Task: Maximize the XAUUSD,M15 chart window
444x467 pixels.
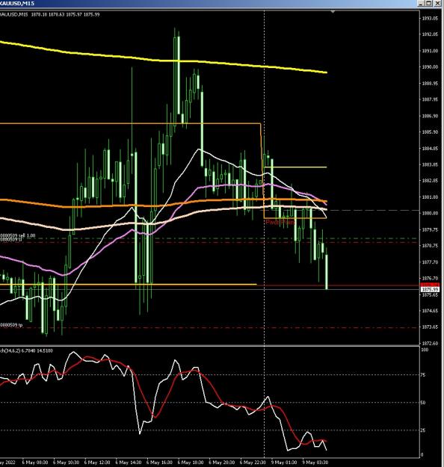Action: pyautogui.click(x=429, y=3)
